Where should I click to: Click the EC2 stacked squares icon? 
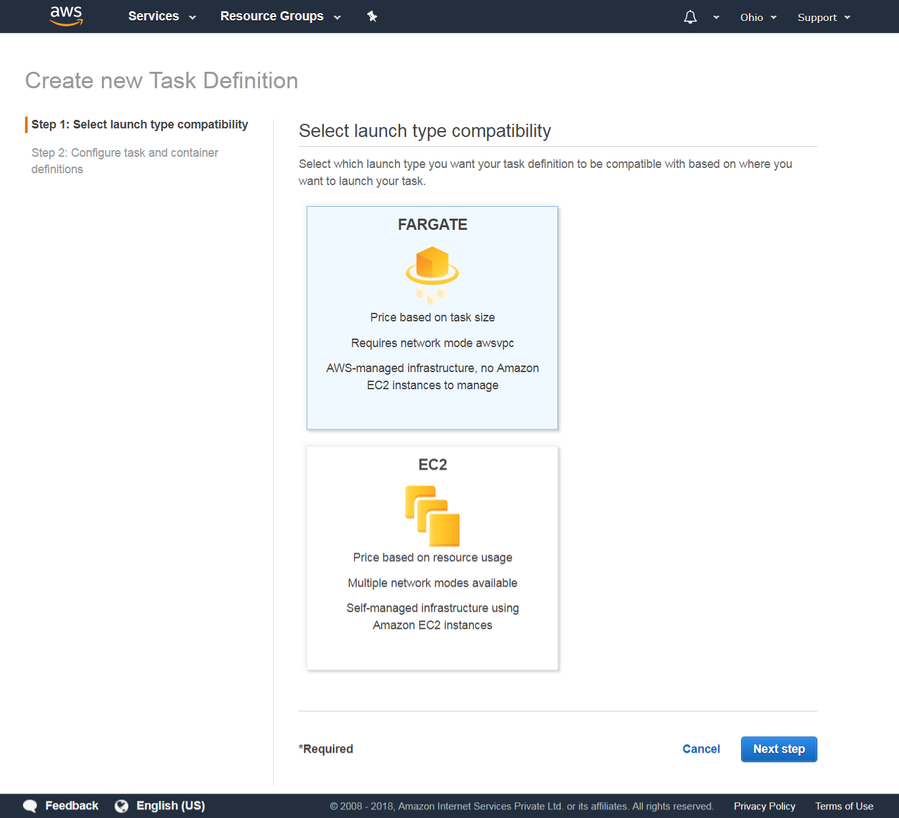[432, 516]
